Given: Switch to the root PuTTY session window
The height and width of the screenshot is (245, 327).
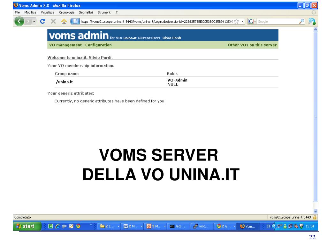Looking at the screenshot, I should (x=202, y=226).
